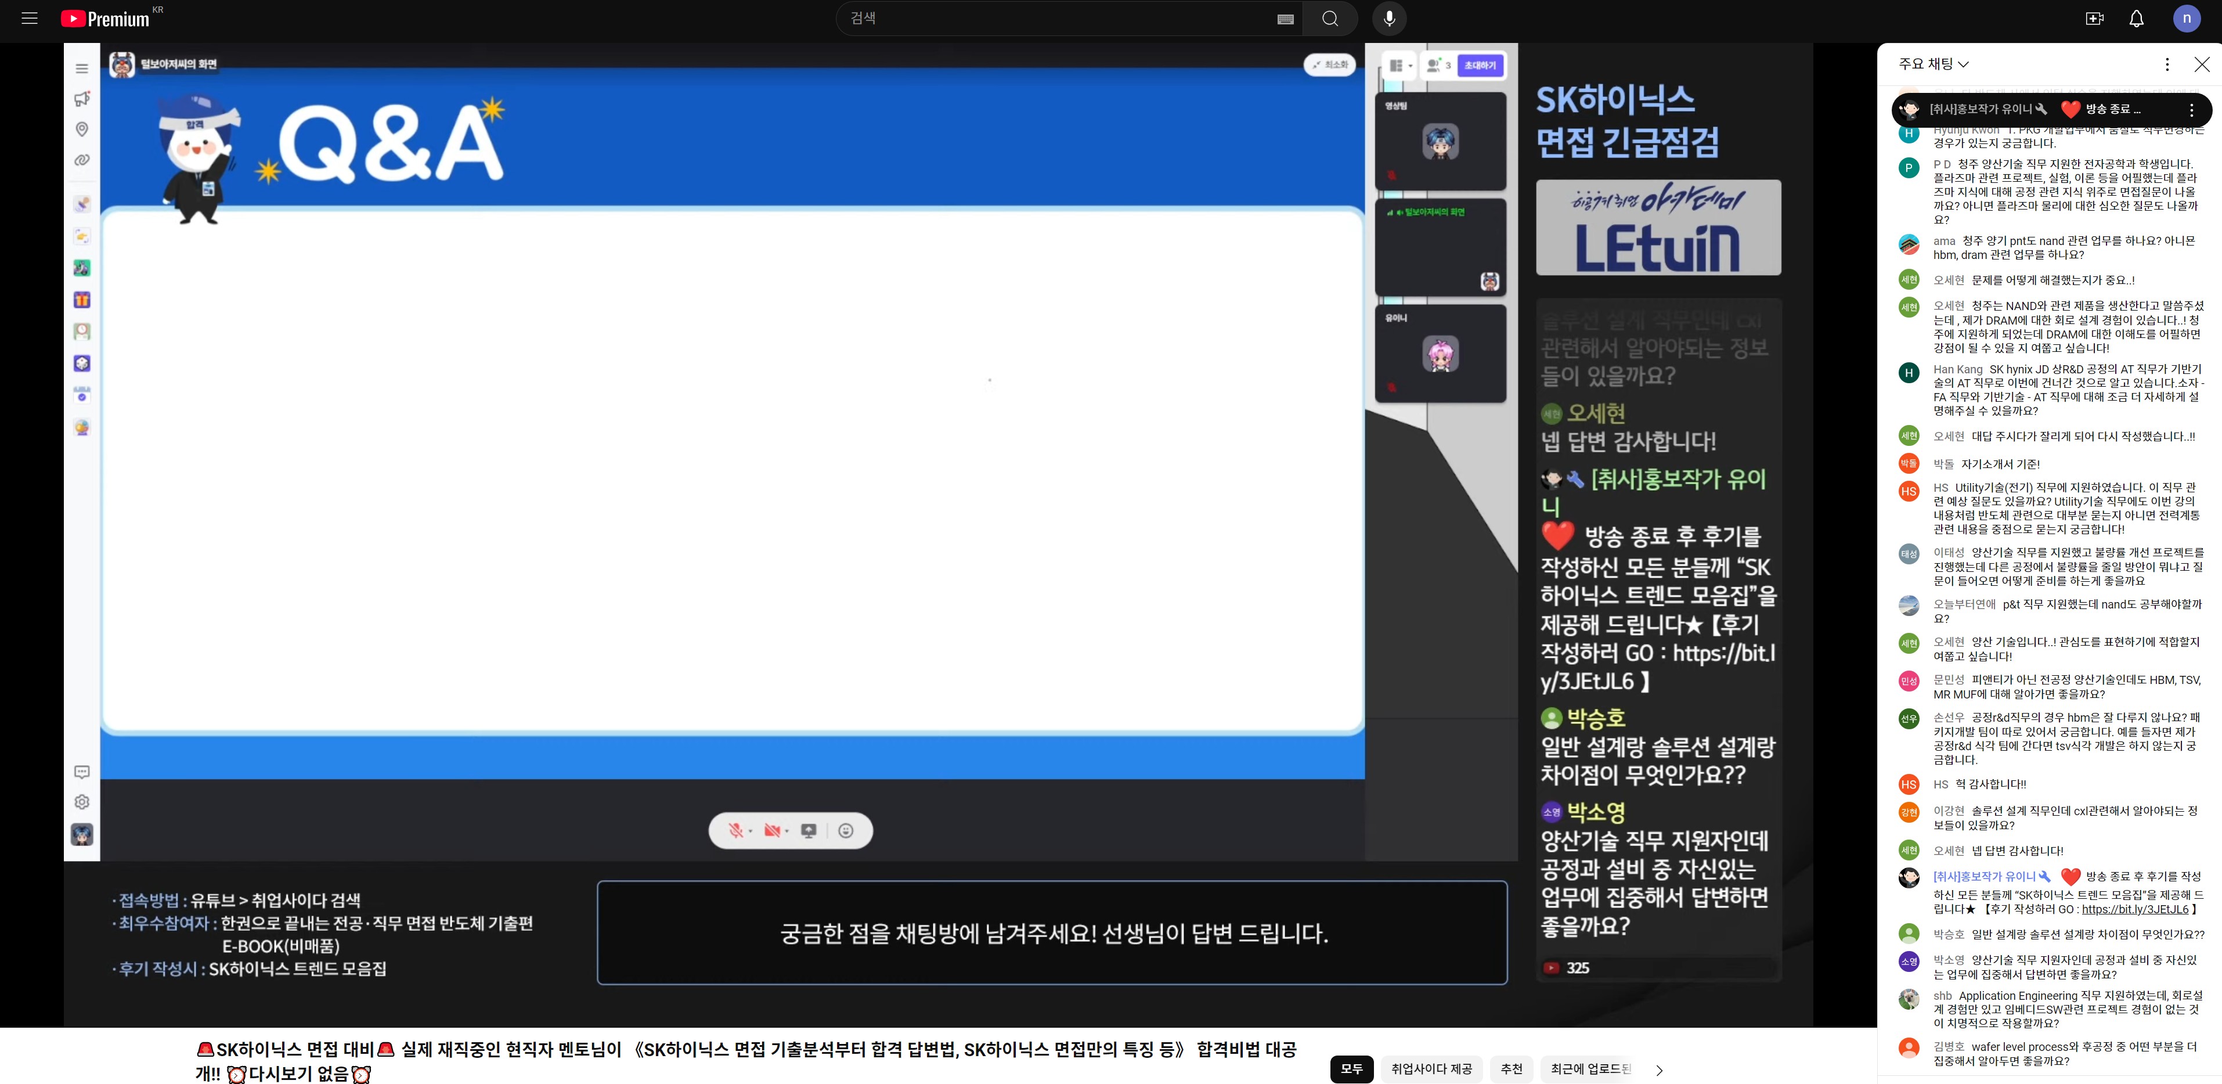Select the 취업사이다 제공 chip
Image resolution: width=2222 pixels, height=1084 pixels.
(1431, 1069)
